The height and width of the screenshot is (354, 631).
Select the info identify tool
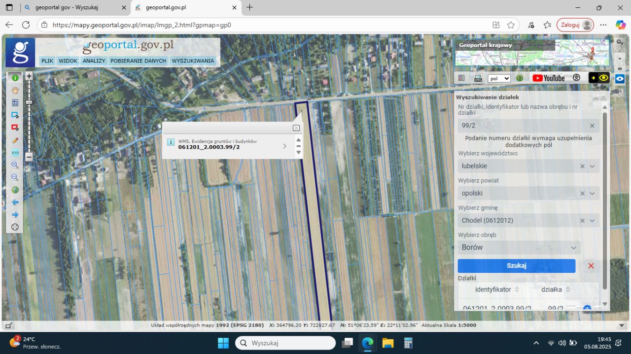pyautogui.click(x=15, y=78)
